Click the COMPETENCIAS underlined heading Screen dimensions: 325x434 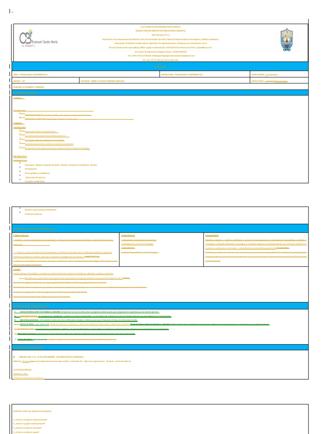21,236
